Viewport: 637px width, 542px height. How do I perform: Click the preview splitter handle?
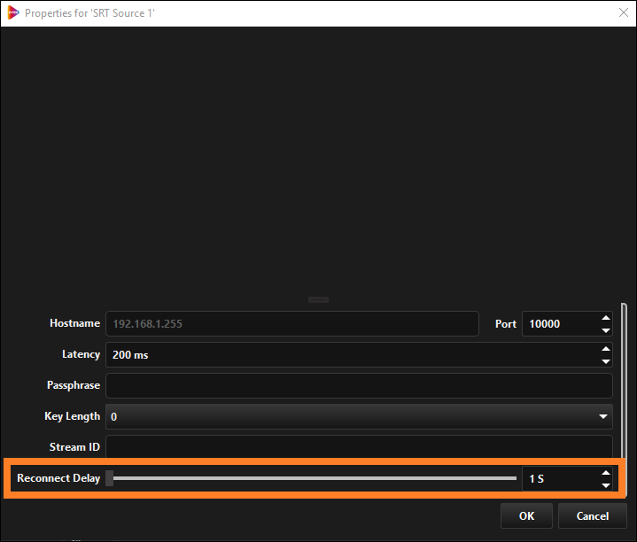(x=319, y=299)
